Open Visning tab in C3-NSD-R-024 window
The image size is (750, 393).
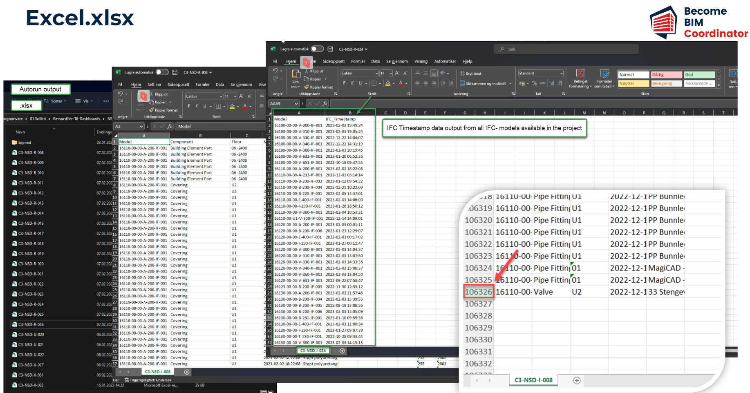pos(421,61)
